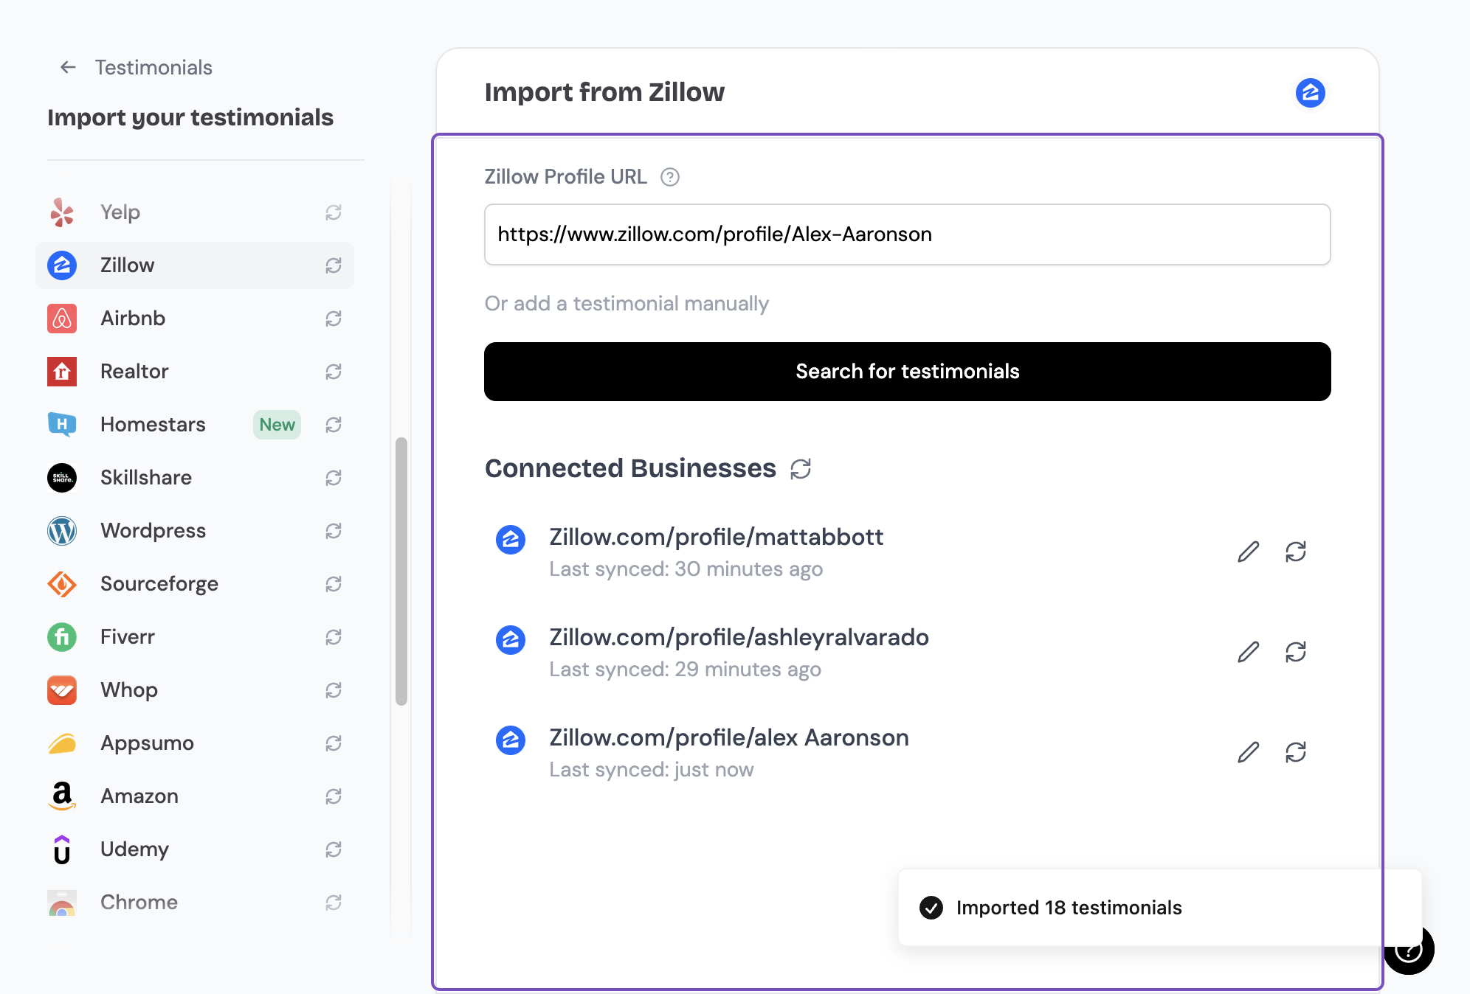
Task: Select Realtor in the source list
Action: tap(195, 372)
